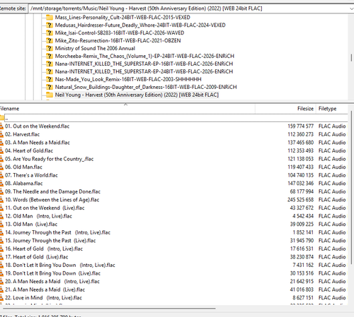Image resolution: width=354 pixels, height=317 pixels.
Task: Click VLC icon of 12. Old Man (Intro, Live)
Action: 1,216
